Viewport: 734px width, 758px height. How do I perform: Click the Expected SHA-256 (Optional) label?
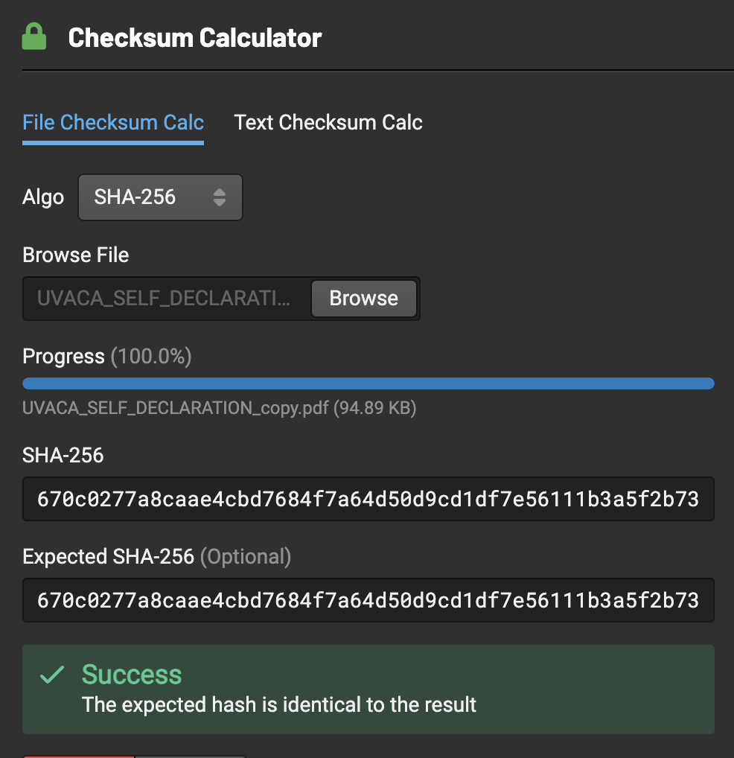(x=156, y=556)
